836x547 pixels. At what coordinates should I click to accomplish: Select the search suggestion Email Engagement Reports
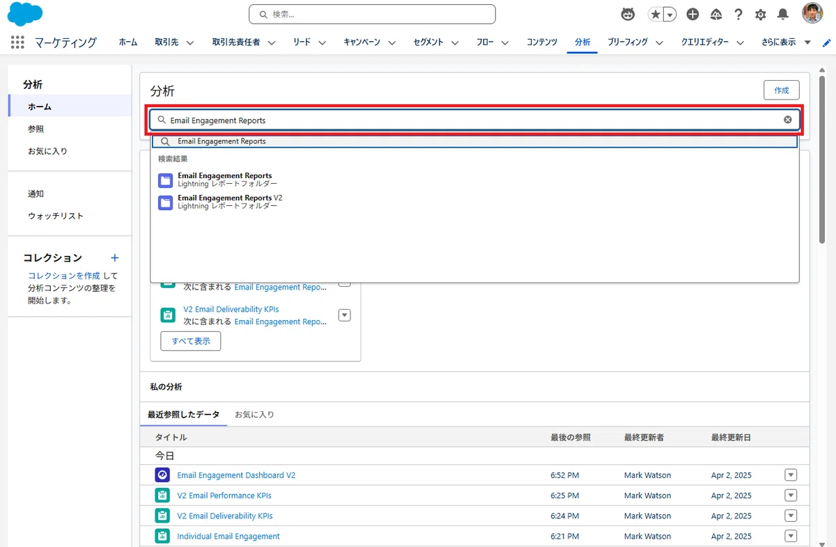tap(474, 141)
